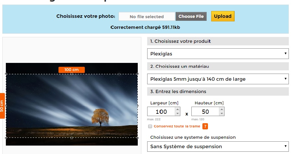
Task: Increase the Largeur value with up arrow
Action: point(177,109)
